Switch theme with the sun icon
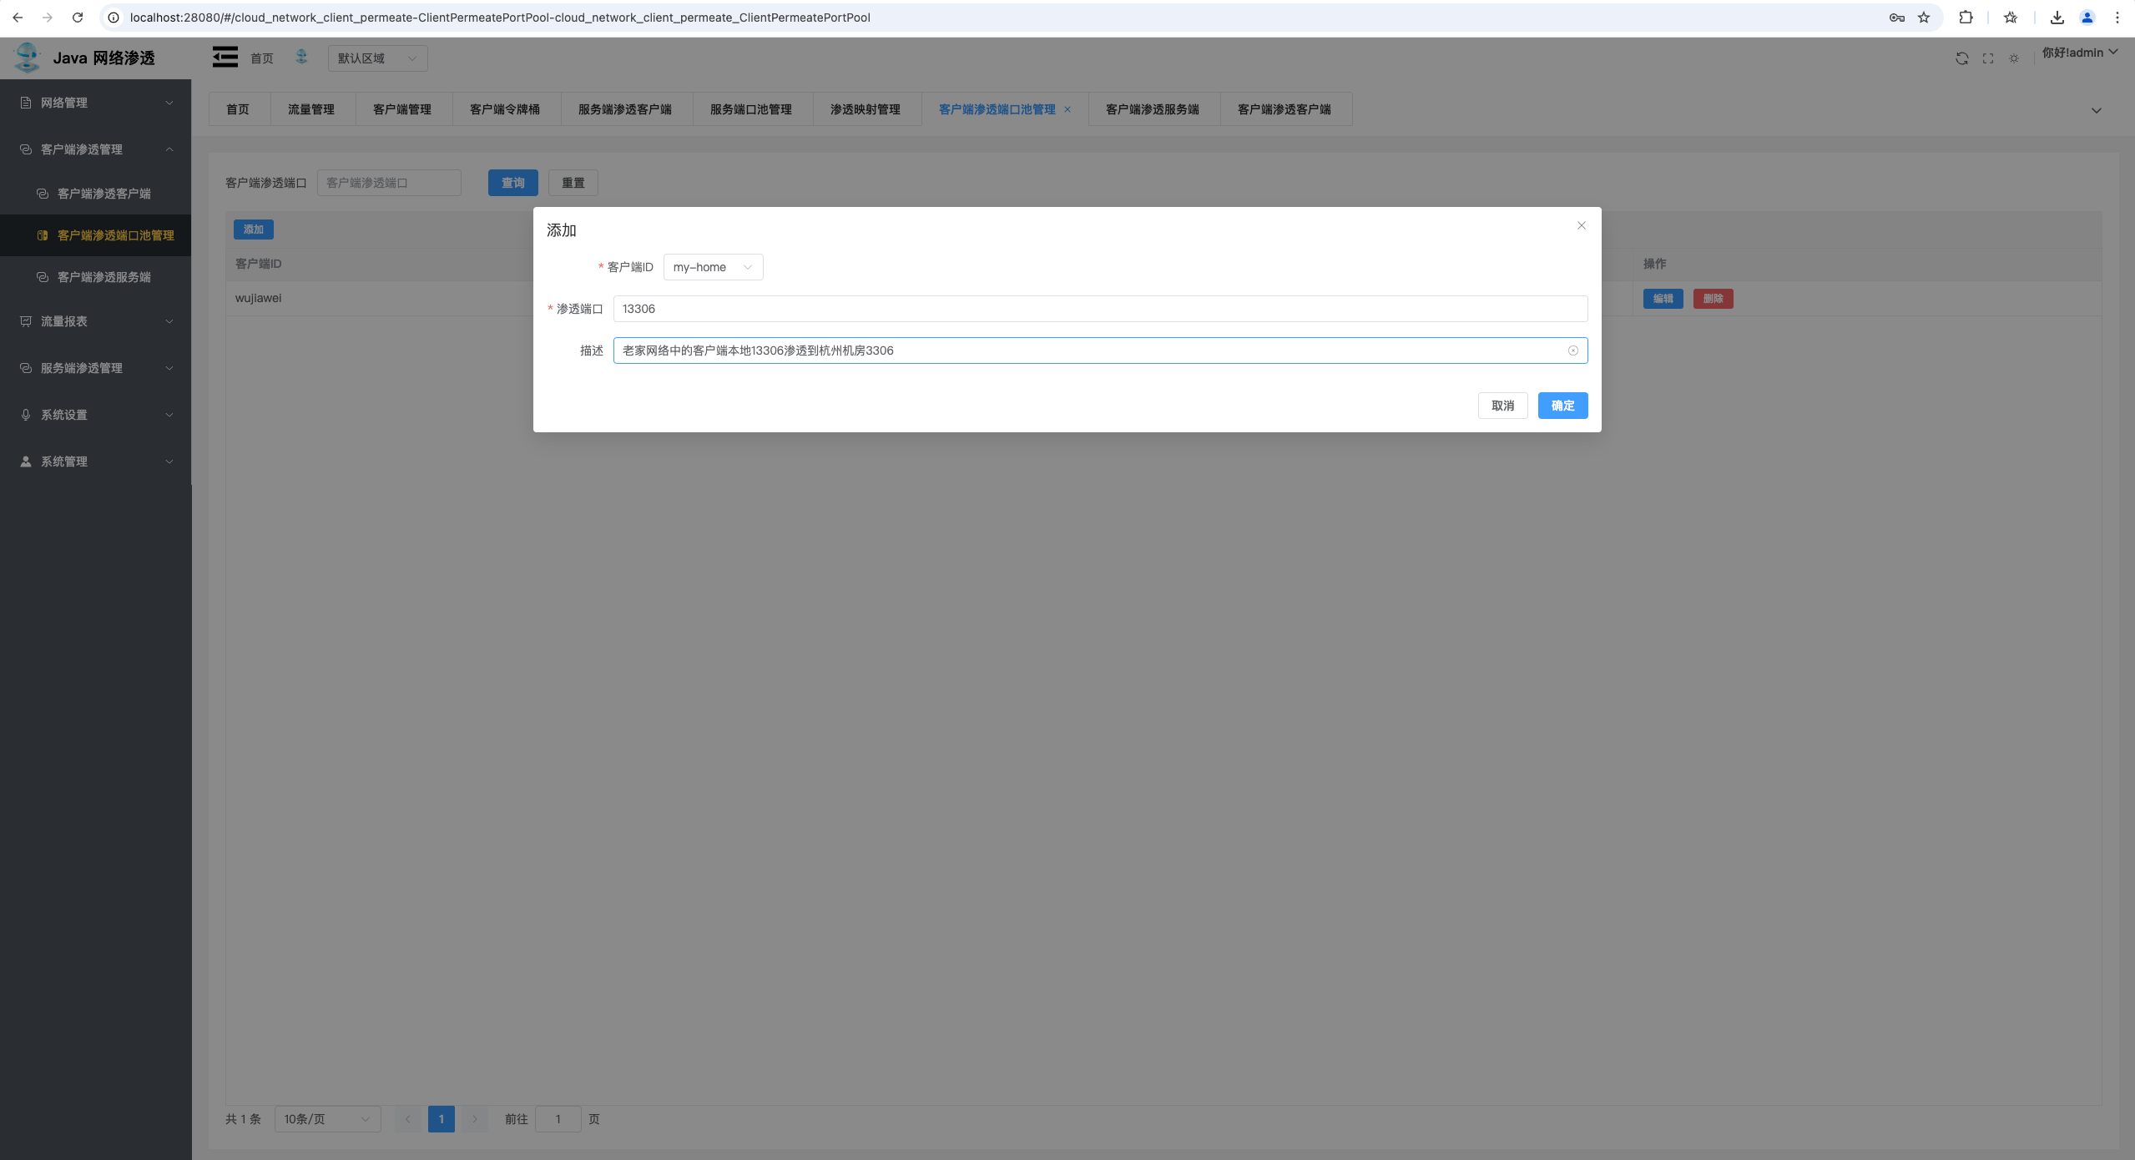The height and width of the screenshot is (1160, 2135). pyautogui.click(x=2014, y=58)
